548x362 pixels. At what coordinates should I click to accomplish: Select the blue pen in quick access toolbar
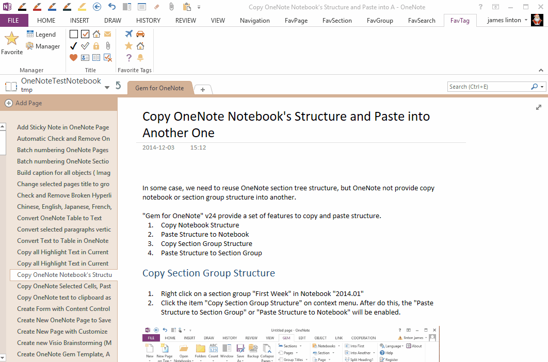(x=52, y=7)
